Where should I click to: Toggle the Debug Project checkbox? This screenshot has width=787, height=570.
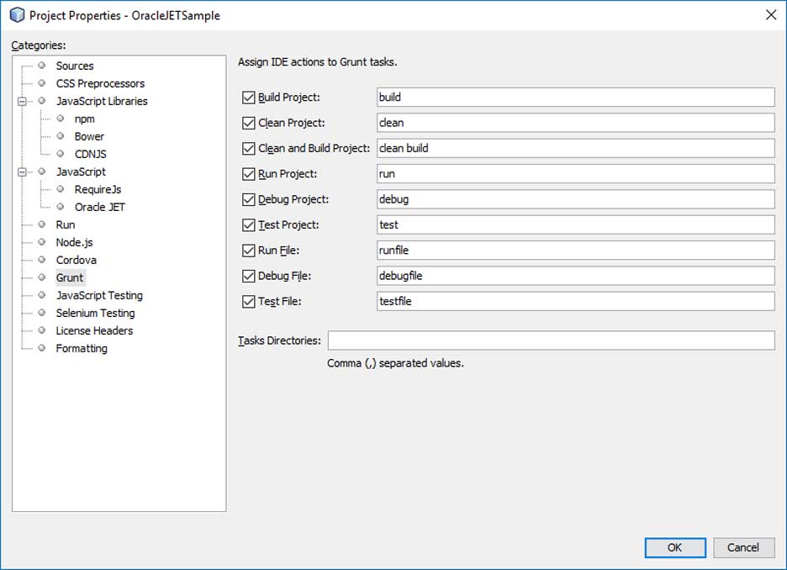click(248, 200)
